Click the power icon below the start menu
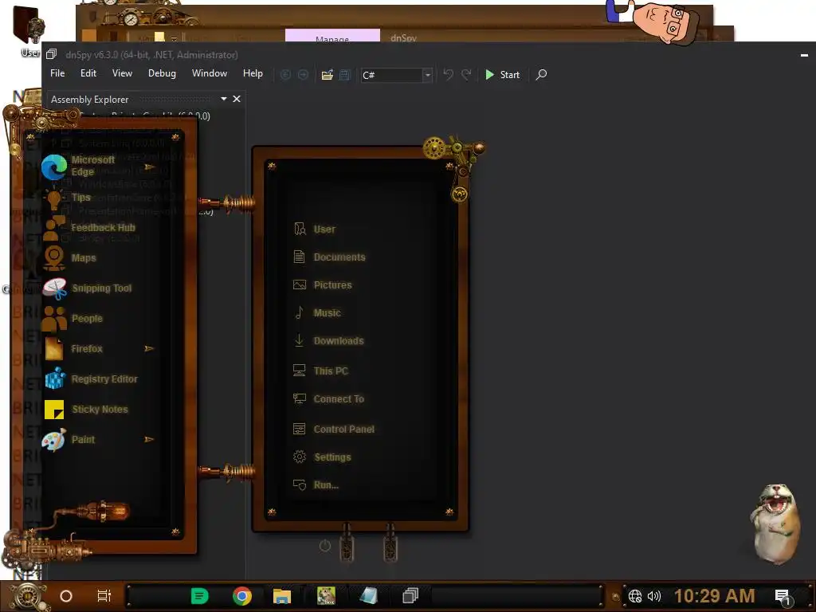 click(x=325, y=546)
